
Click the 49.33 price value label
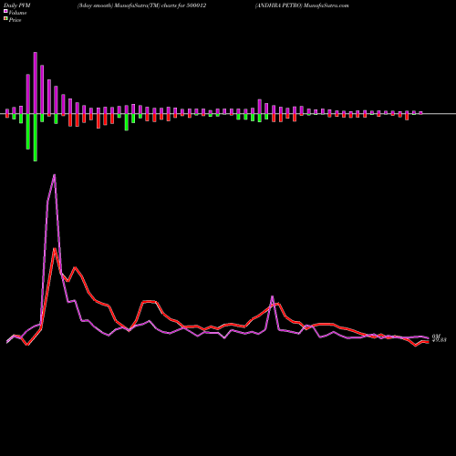point(440,340)
